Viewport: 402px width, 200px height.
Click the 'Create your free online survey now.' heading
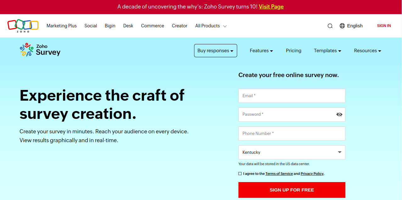click(x=288, y=75)
